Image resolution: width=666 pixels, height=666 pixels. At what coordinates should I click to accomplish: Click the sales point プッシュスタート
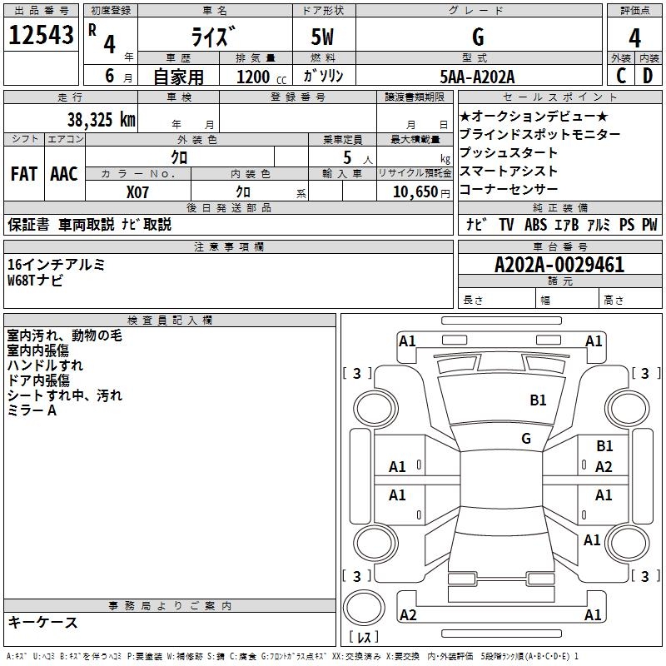(x=509, y=152)
